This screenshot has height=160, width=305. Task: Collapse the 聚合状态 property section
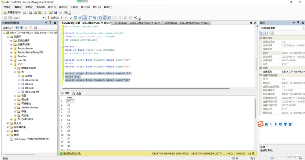(260, 38)
